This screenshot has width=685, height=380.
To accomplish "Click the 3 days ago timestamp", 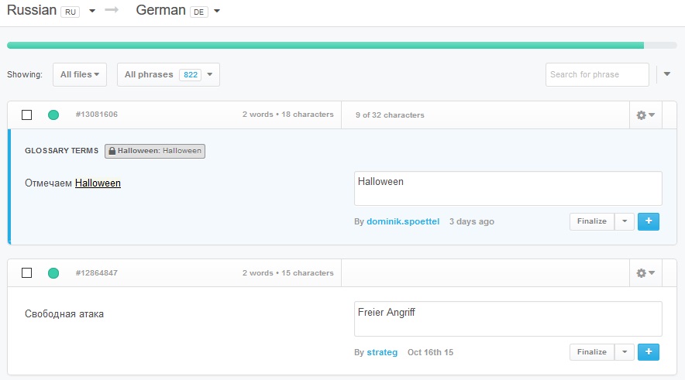I will click(x=472, y=221).
